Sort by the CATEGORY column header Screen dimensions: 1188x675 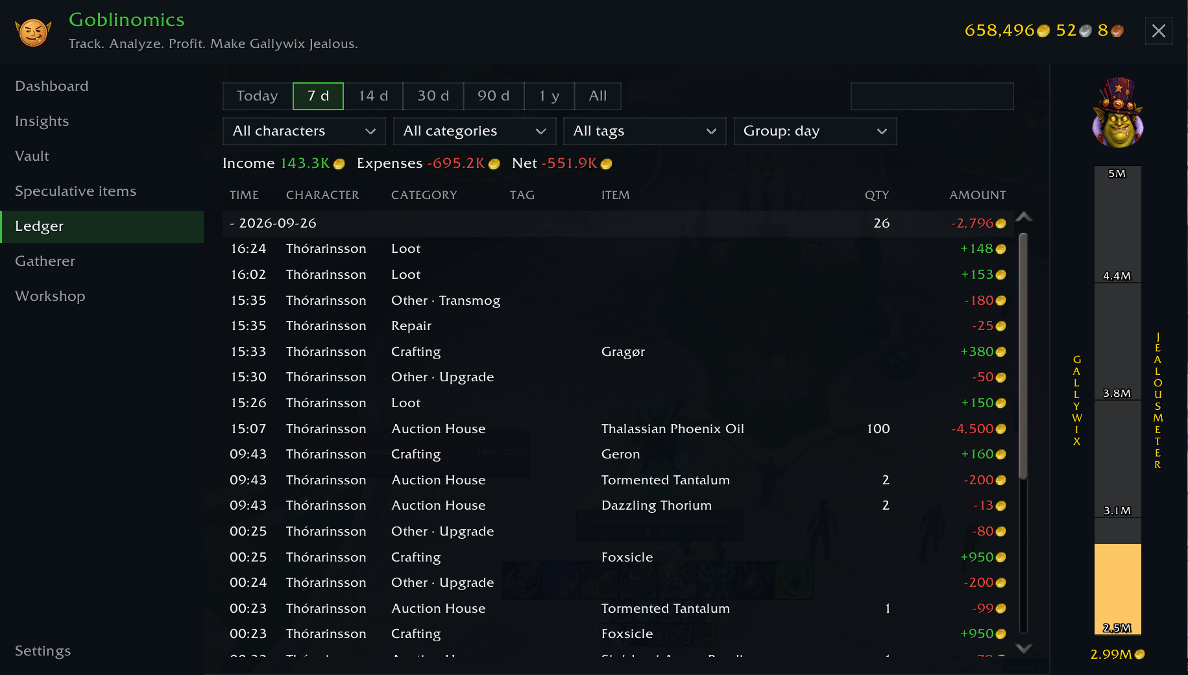[424, 195]
